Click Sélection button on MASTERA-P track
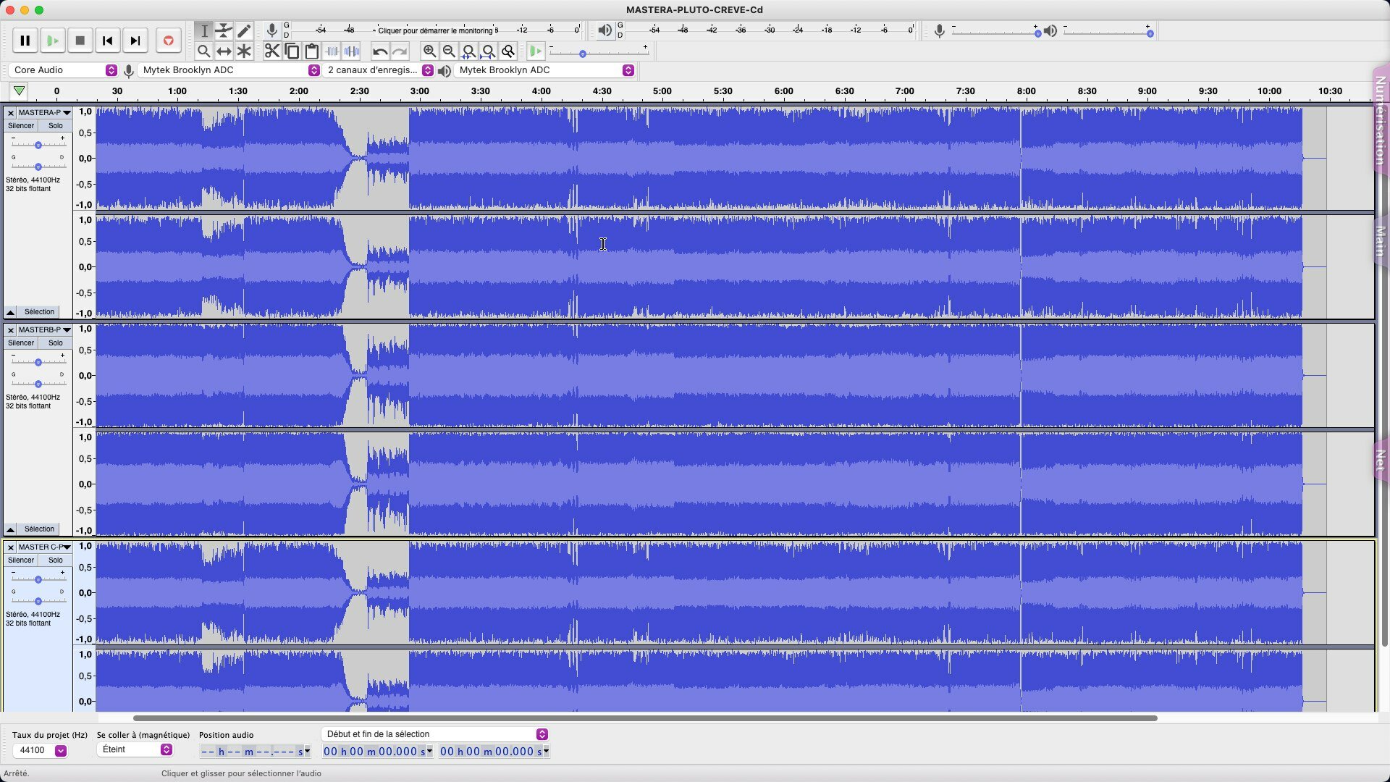The height and width of the screenshot is (782, 1390). point(39,312)
